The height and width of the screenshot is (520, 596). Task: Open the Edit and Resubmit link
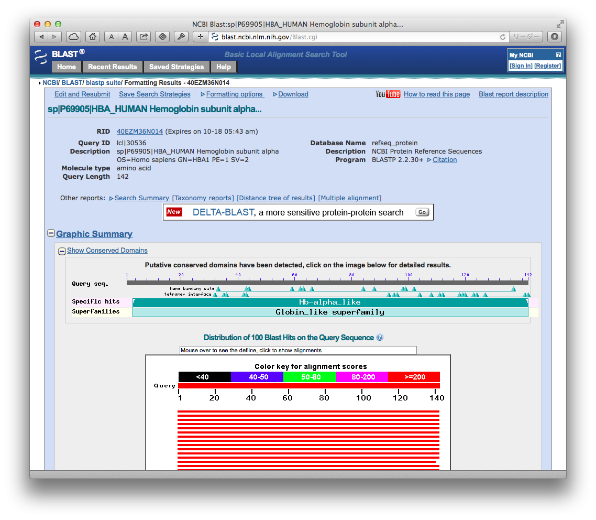click(x=82, y=94)
